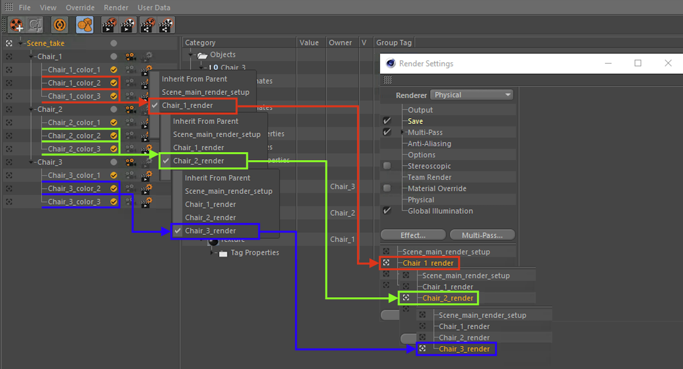Click the active-take marker beside Chair_1
Viewport: 683px width, 369px height.
(x=9, y=56)
